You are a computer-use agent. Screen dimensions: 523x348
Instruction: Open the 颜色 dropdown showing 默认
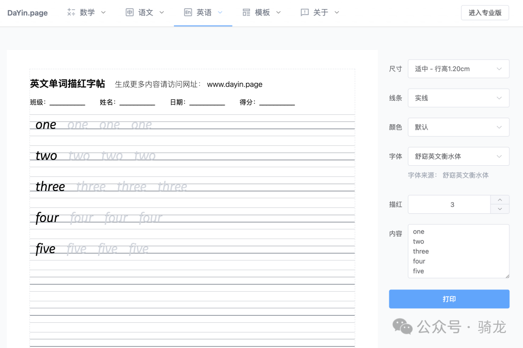[x=458, y=127]
